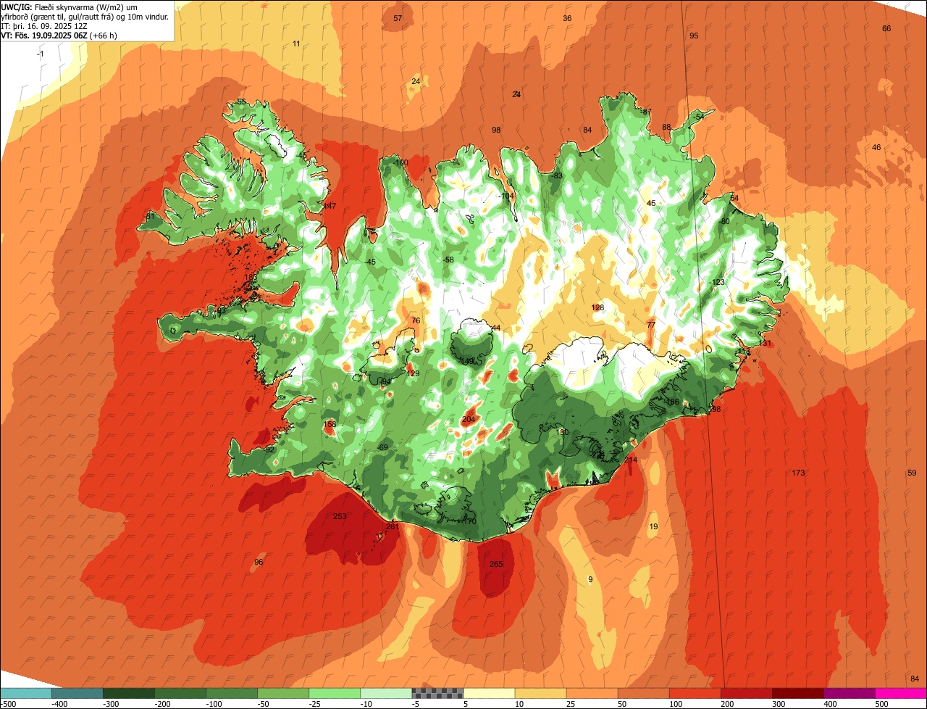
Task: Click the map value -54 at northeast tip
Action: pyautogui.click(x=698, y=116)
